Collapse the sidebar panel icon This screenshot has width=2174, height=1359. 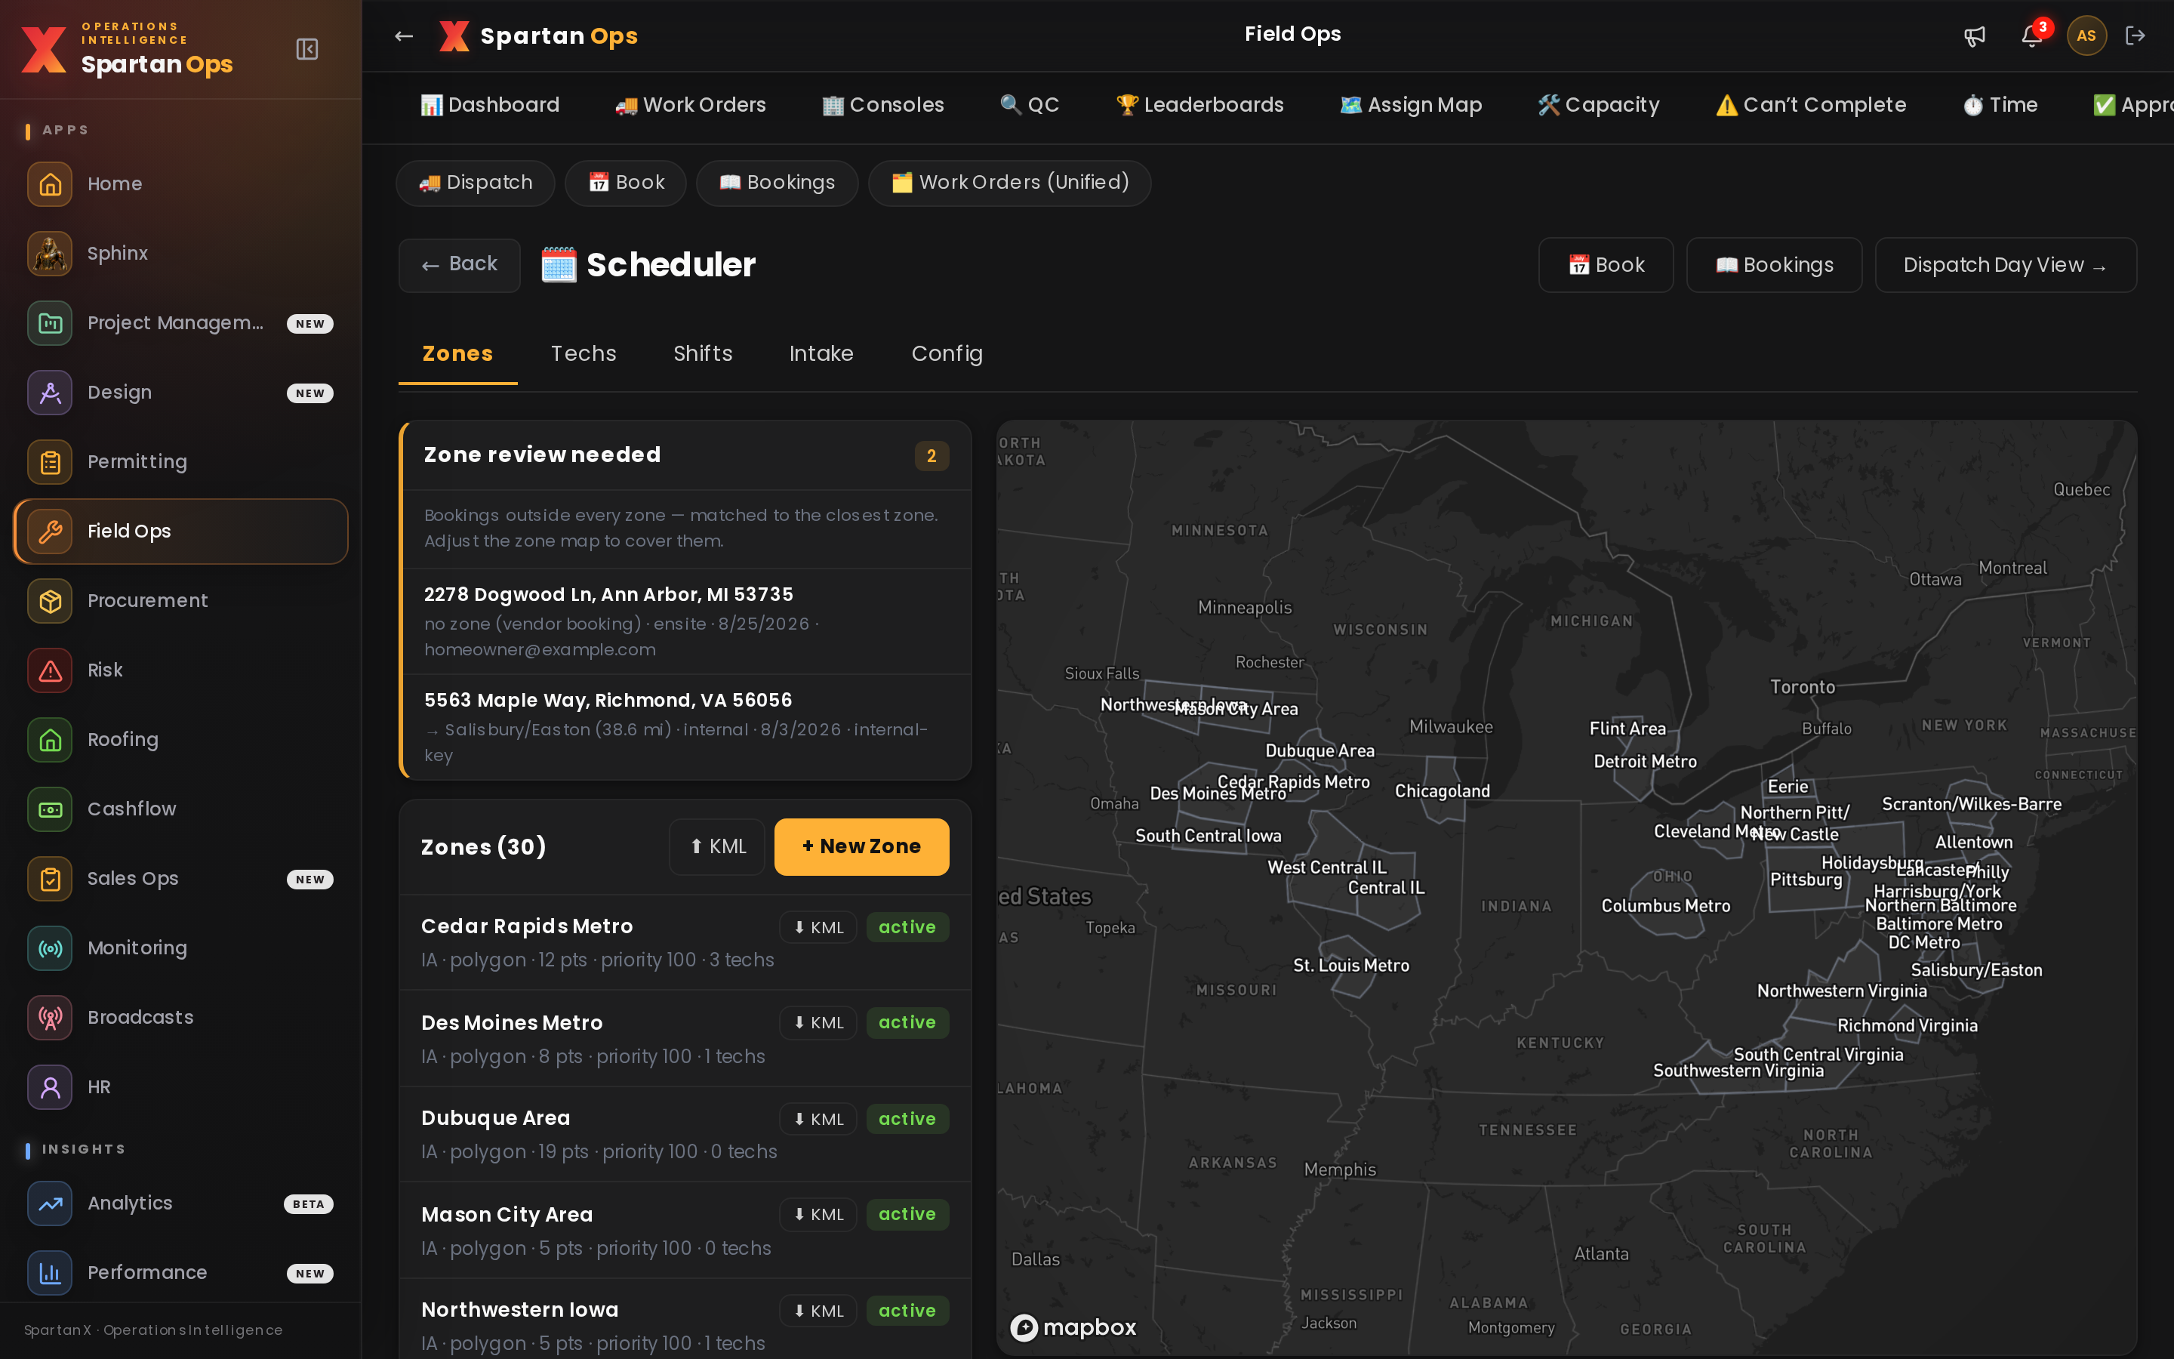tap(307, 49)
